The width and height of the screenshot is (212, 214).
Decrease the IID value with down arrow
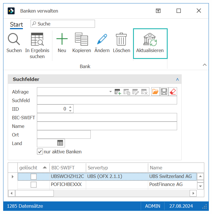(x=70, y=111)
